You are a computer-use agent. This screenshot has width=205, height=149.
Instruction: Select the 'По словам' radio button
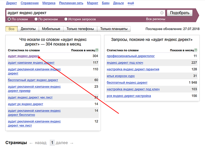pyautogui.click(x=9, y=19)
